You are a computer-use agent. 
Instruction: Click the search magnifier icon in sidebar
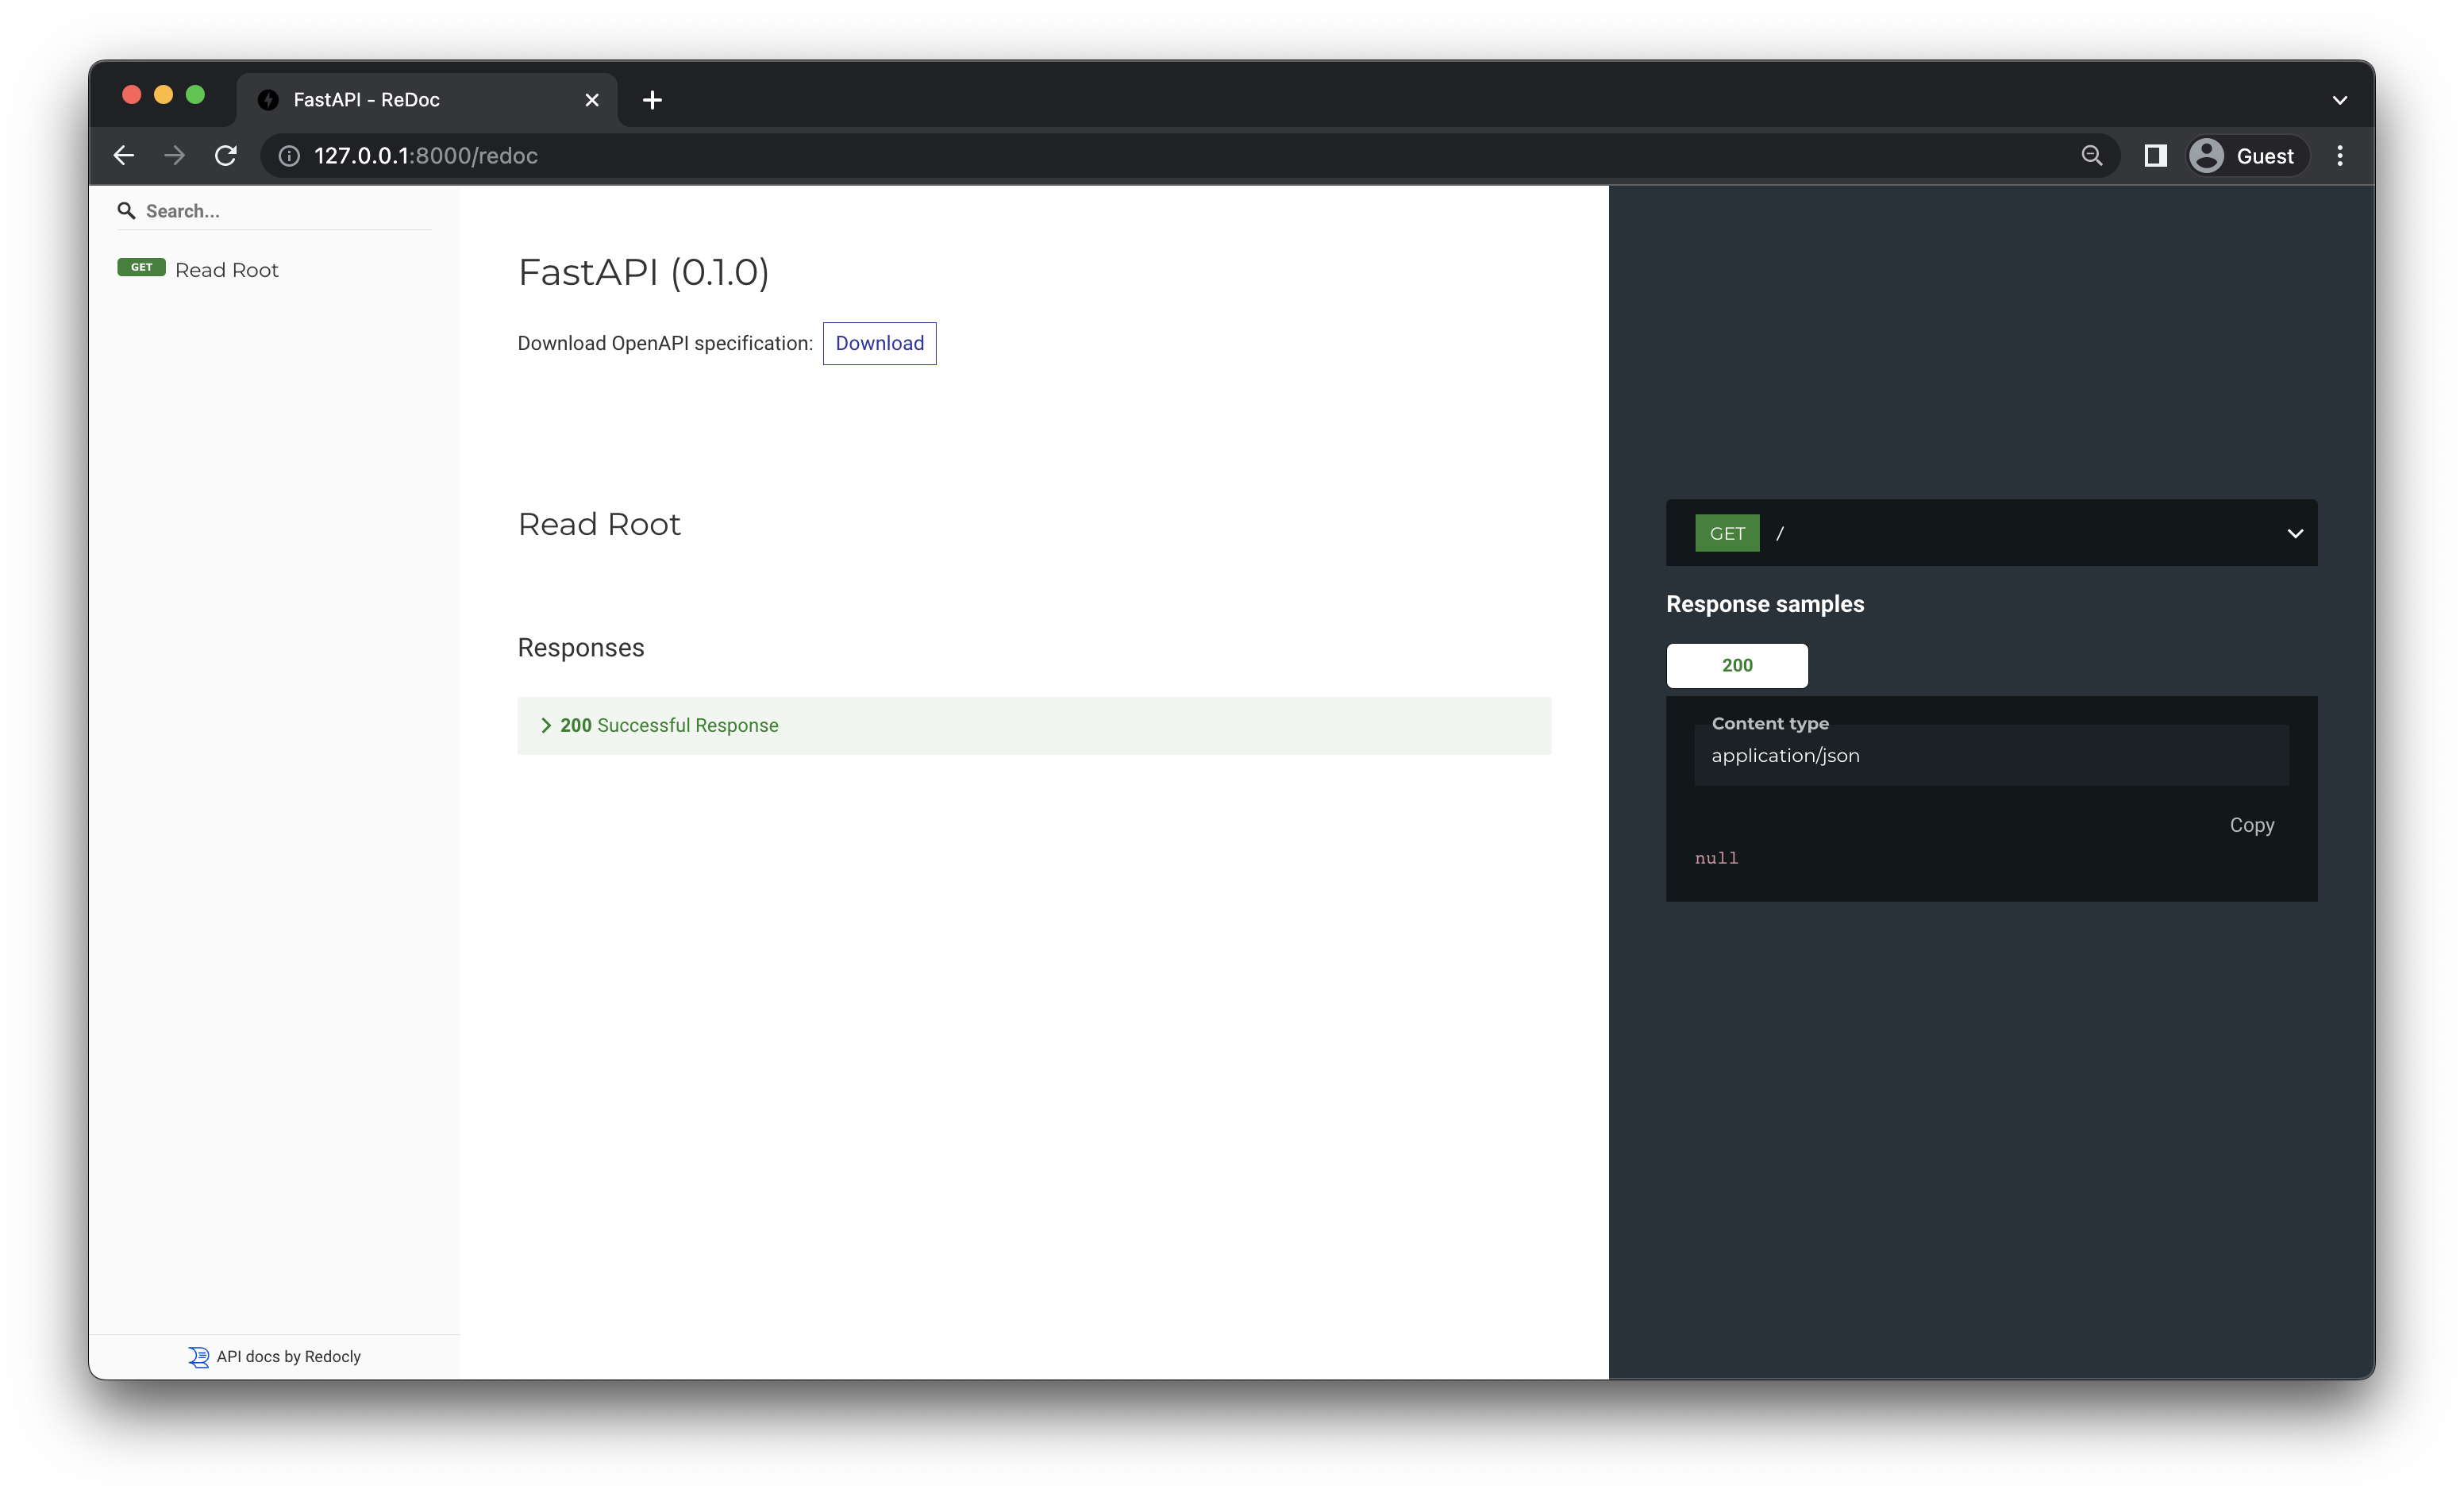126,210
